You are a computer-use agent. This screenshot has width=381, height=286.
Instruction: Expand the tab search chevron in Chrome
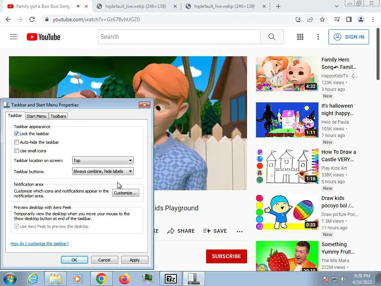[336, 6]
